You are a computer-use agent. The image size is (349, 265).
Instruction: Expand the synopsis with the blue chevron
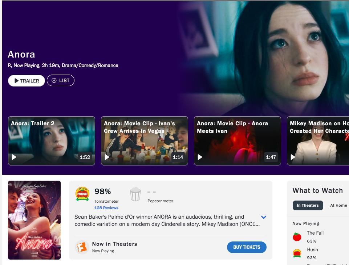[x=264, y=217]
